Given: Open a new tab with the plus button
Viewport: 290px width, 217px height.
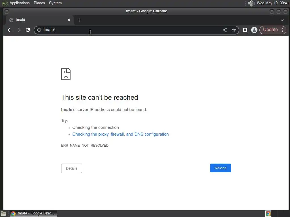Looking at the screenshot, I should pos(80,20).
